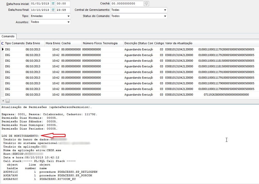Click the horizontal scrollbar left arrow

(3, 101)
